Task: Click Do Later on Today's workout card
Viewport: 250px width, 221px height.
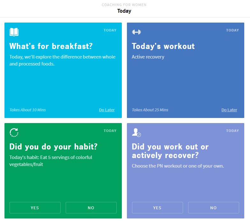Action: (x=229, y=110)
